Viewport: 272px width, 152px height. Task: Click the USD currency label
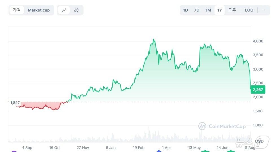tap(259, 141)
